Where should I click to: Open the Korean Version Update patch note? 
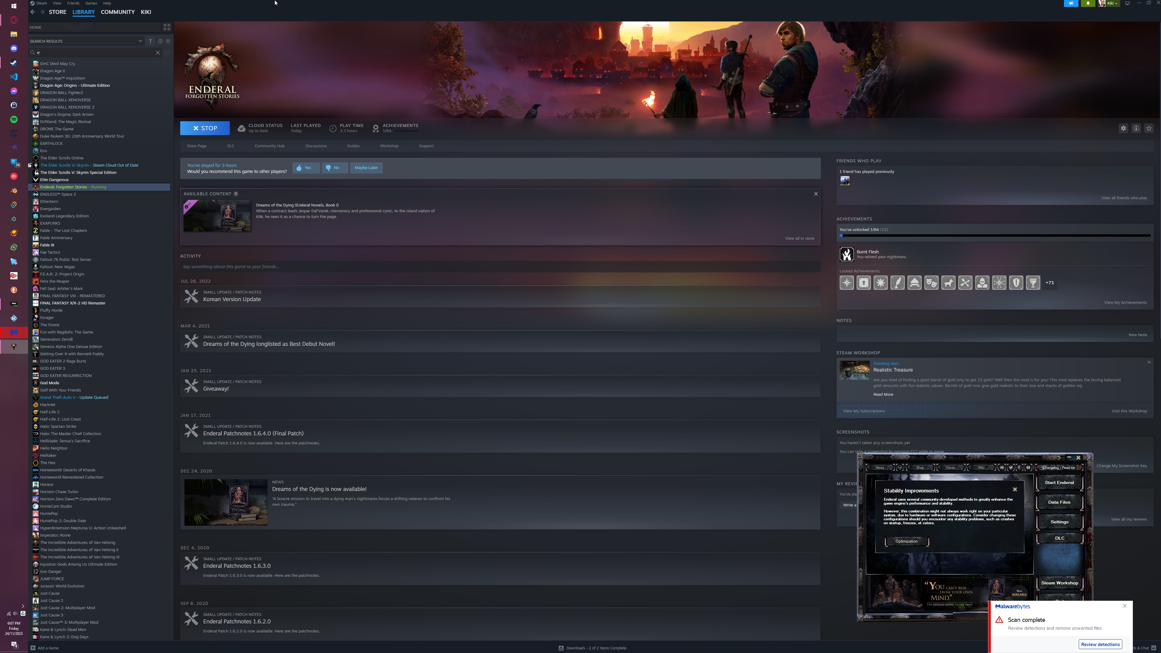point(500,296)
